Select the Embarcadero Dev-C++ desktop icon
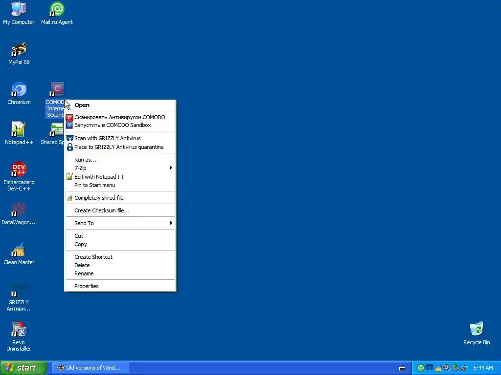 [x=19, y=176]
